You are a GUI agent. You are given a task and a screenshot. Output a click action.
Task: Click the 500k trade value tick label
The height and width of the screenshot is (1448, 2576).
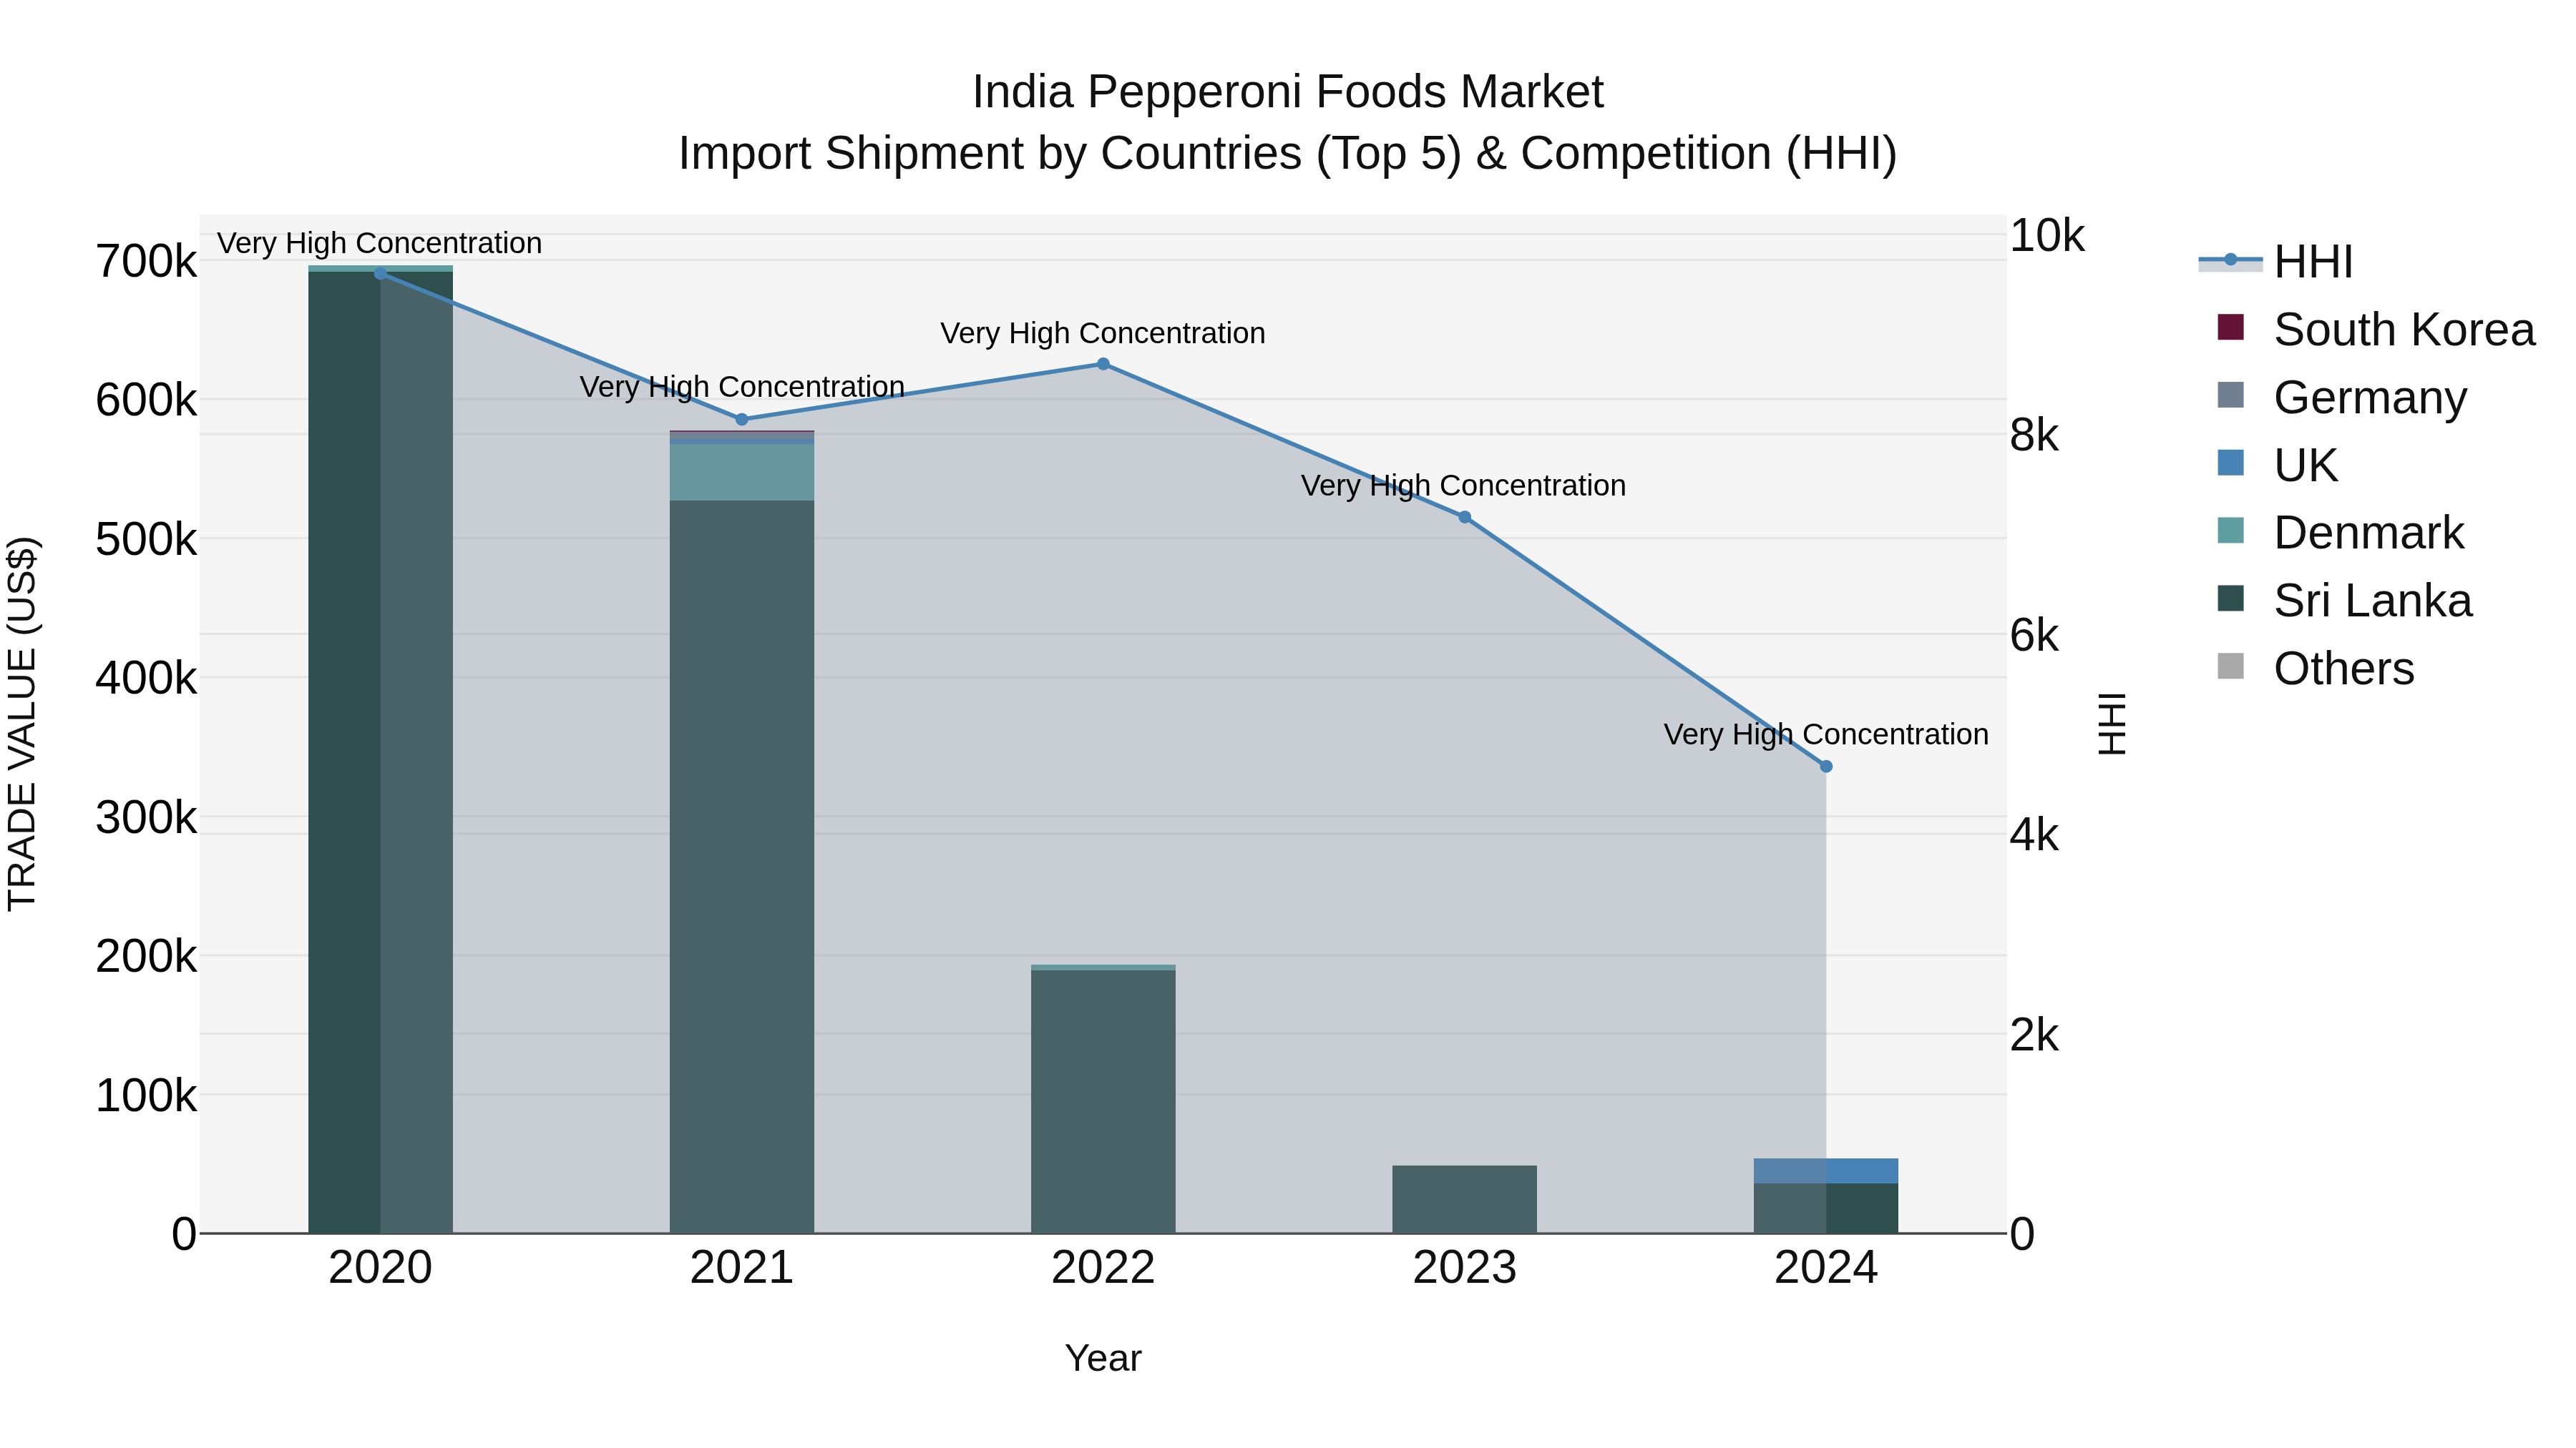(x=146, y=540)
